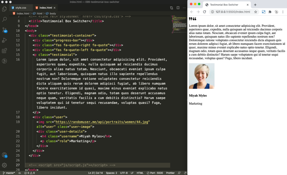The height and width of the screenshot is (175, 287).
Task: Click the user portrait image in the browser
Action: click(202, 76)
